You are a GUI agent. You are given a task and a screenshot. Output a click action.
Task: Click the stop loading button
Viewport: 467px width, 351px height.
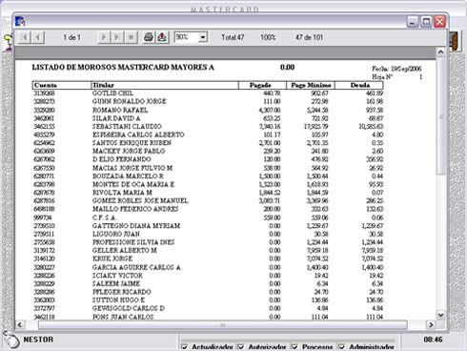(x=131, y=37)
